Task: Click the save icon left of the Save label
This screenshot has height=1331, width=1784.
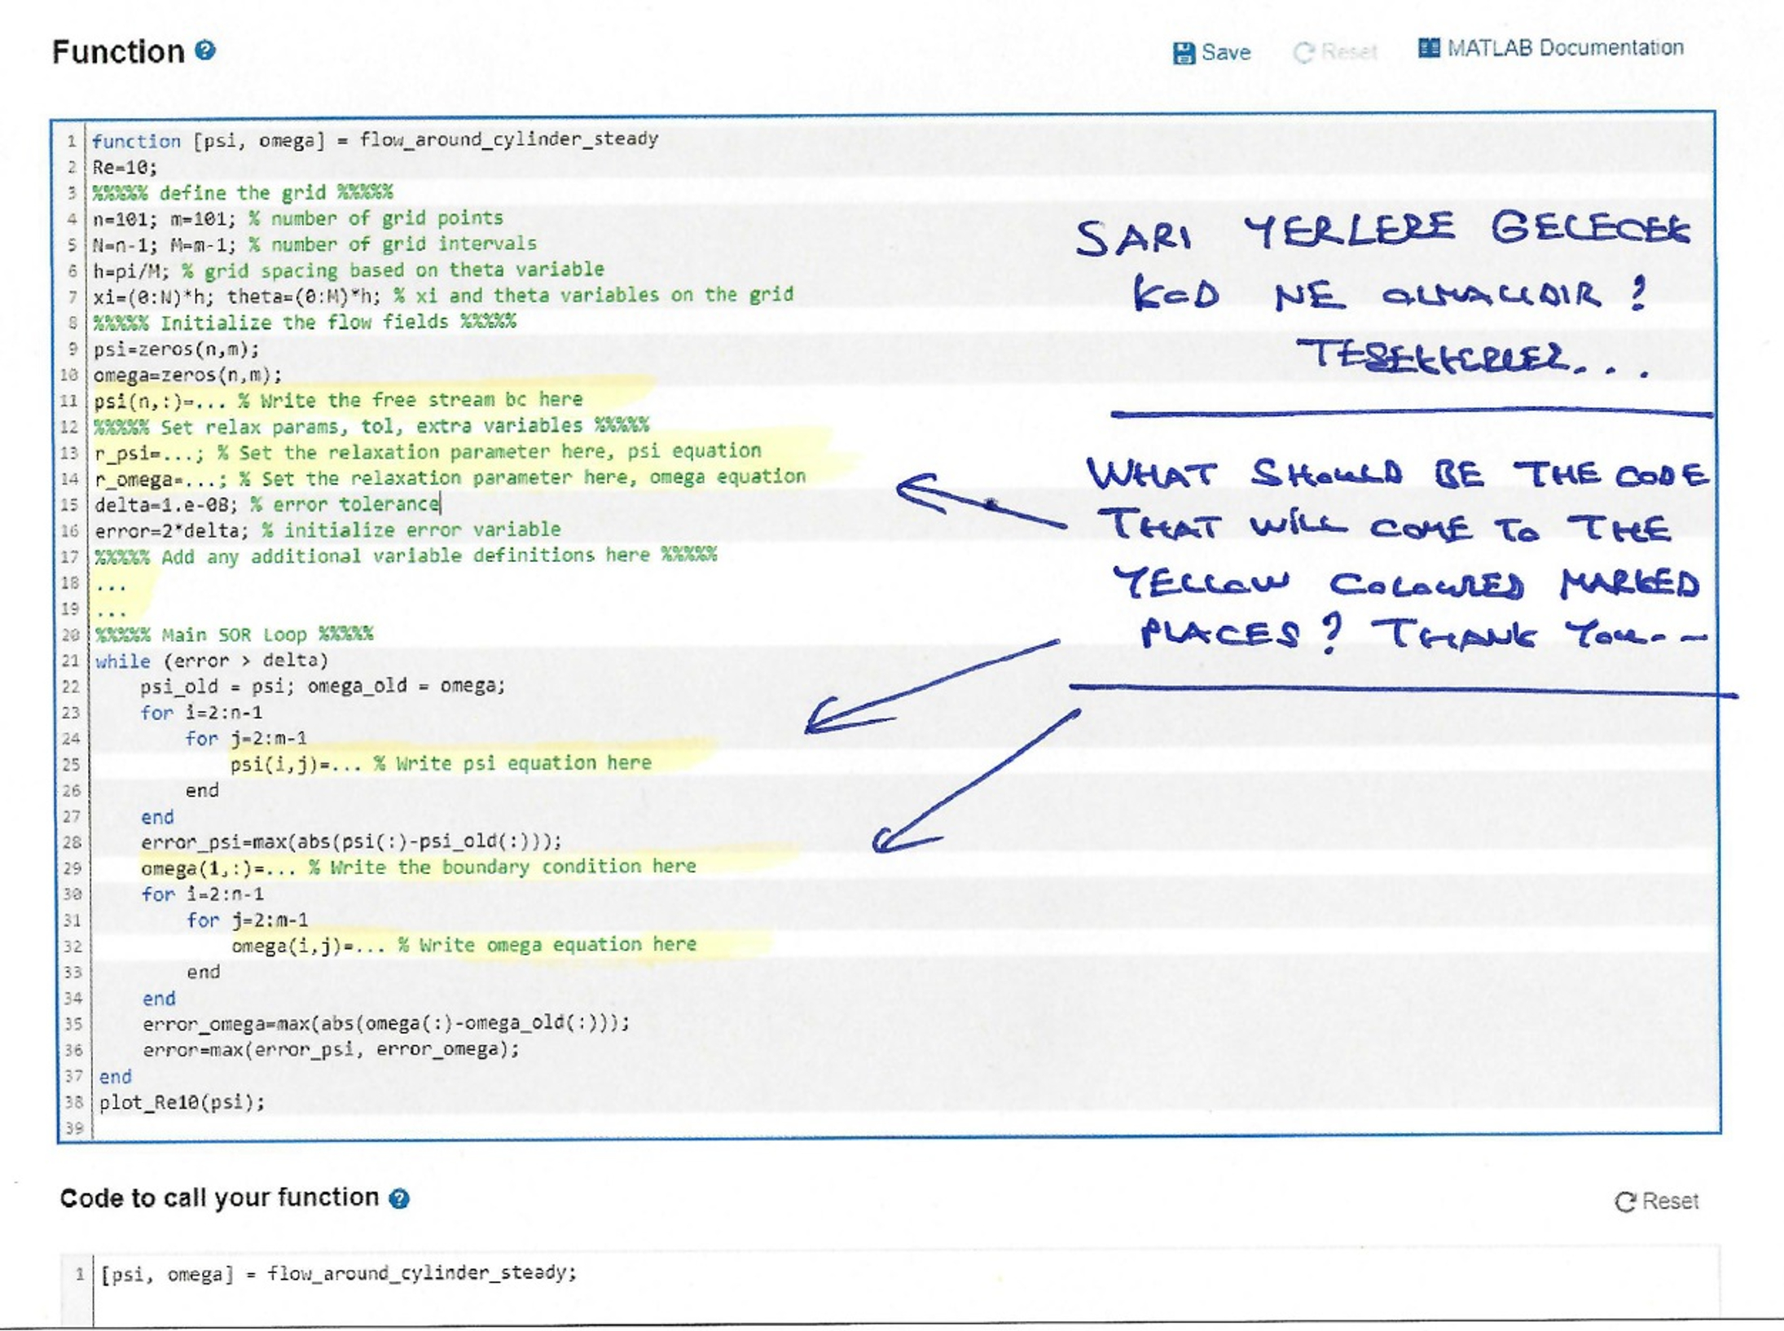Action: pos(1184,51)
